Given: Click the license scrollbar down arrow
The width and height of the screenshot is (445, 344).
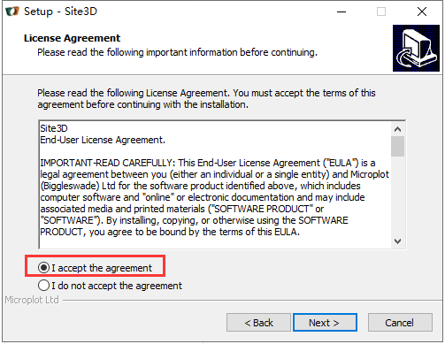Looking at the screenshot, I should (397, 241).
